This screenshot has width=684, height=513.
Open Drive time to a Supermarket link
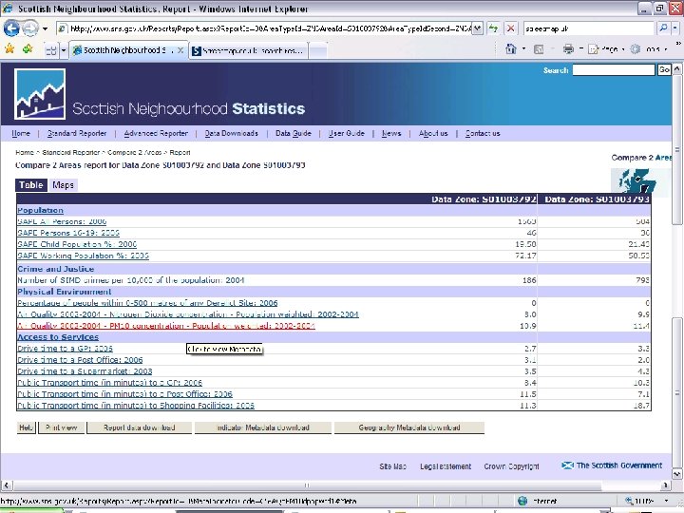coord(85,370)
